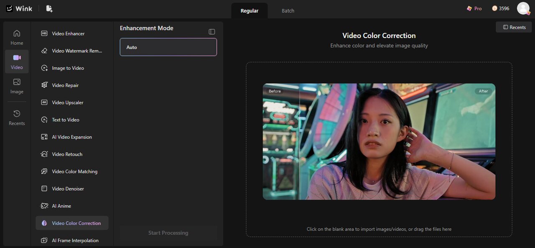The height and width of the screenshot is (248, 535).
Task: Open Video Repair label
Action: click(65, 85)
